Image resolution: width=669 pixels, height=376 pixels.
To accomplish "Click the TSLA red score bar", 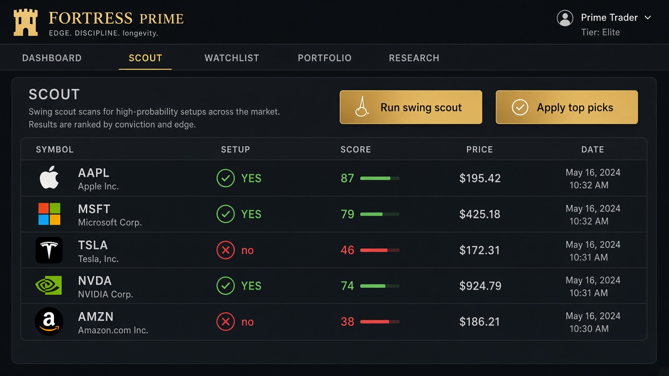I will click(x=380, y=250).
